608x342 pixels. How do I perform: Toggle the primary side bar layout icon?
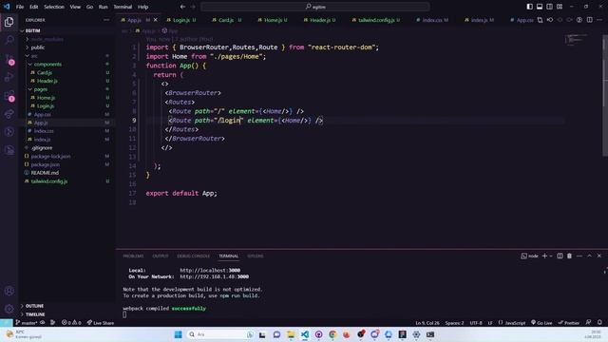[530, 7]
